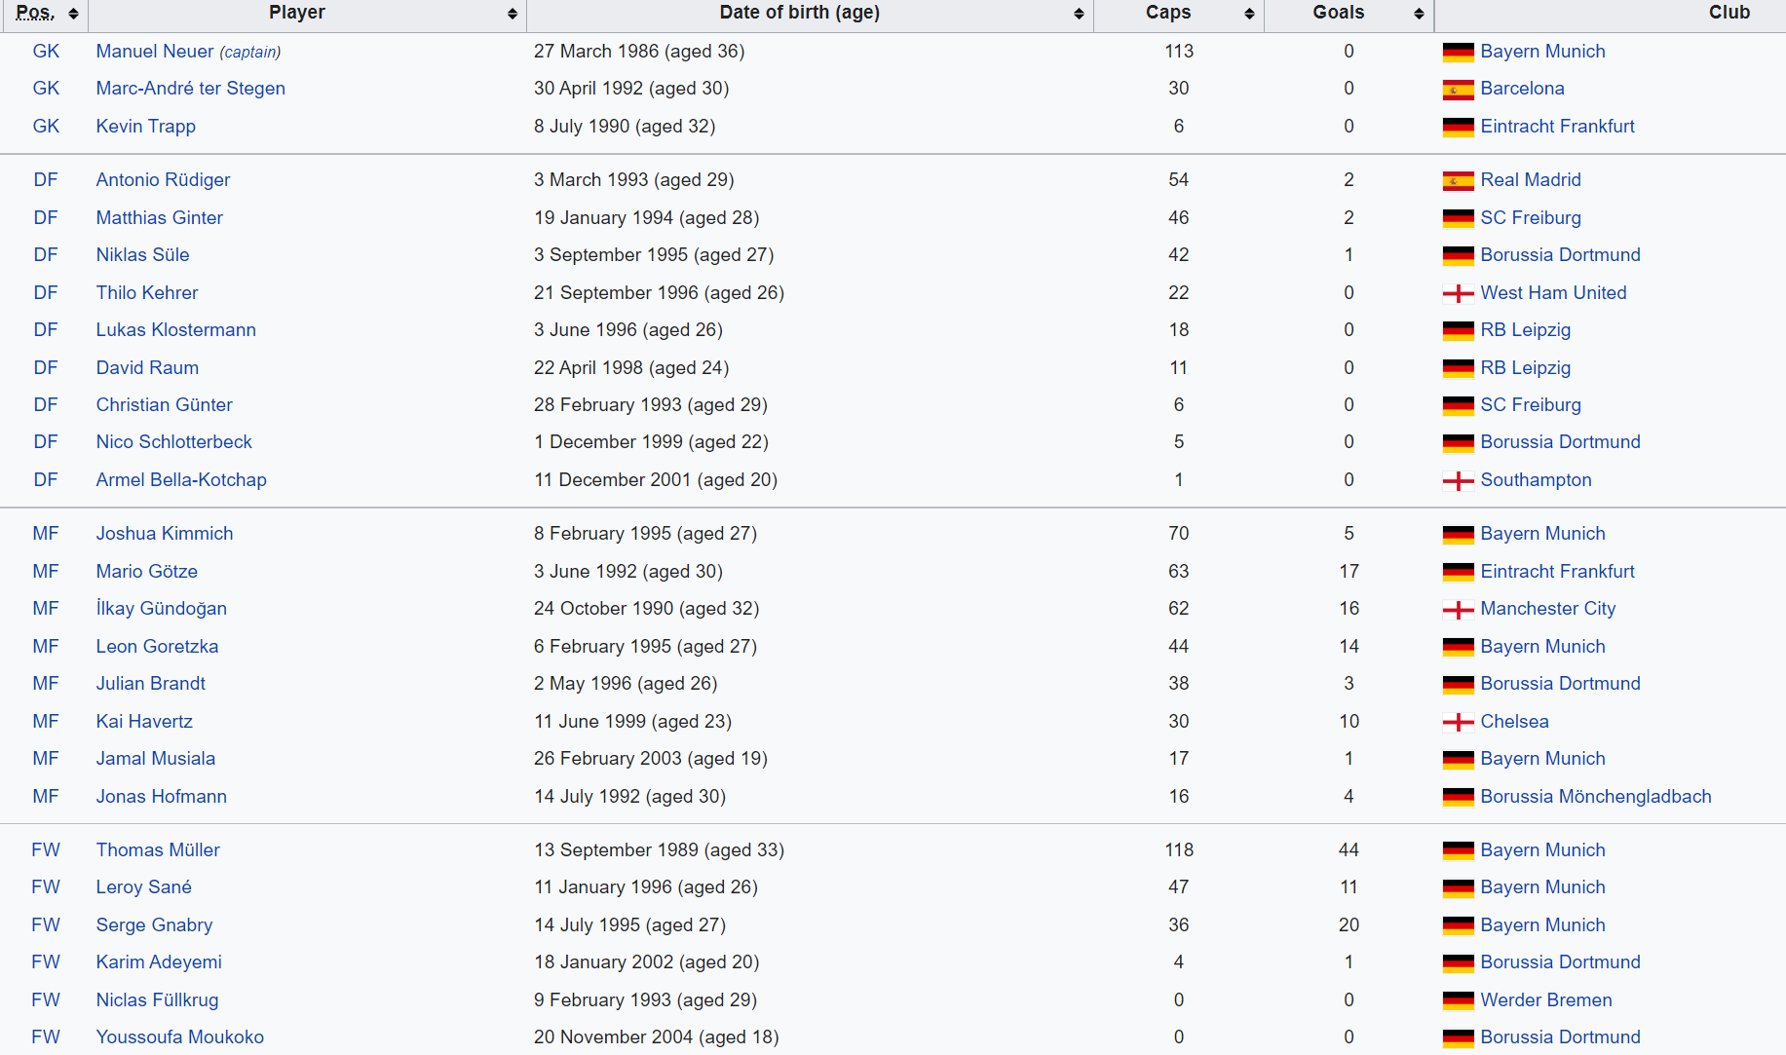Sort by Date of birth column arrows
1786x1055 pixels.
coord(1079,14)
